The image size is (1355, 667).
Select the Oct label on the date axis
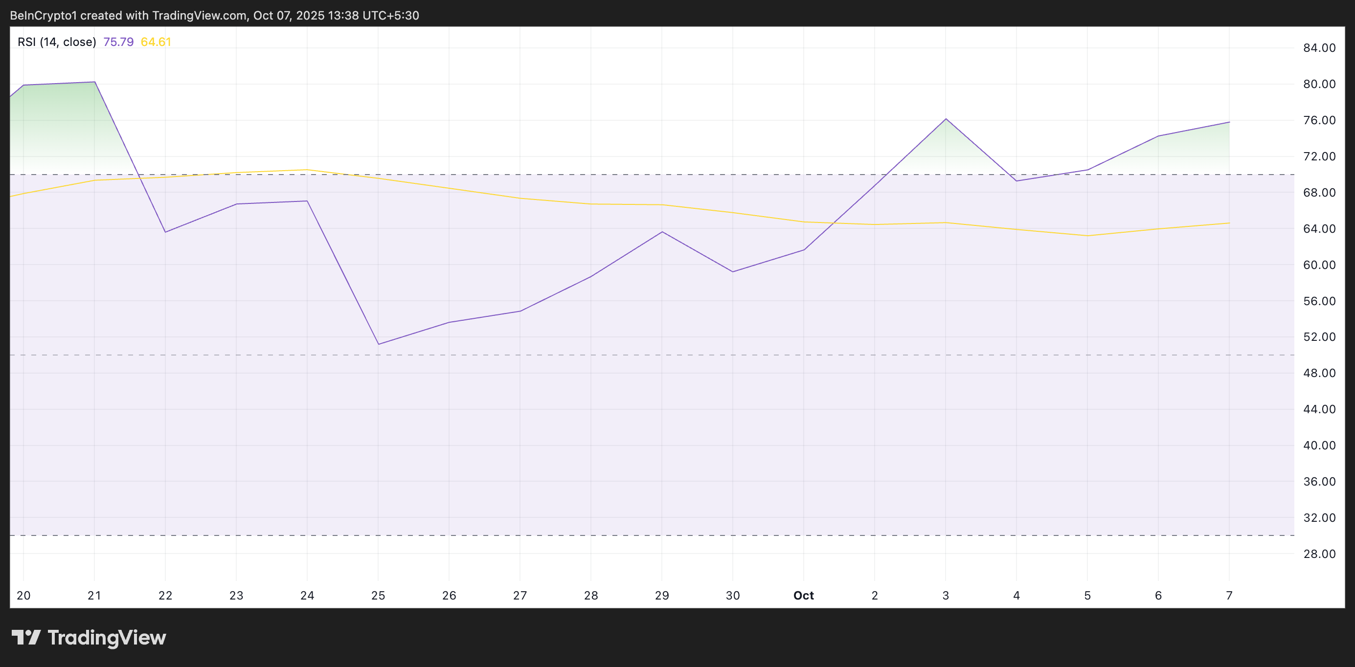coord(804,595)
